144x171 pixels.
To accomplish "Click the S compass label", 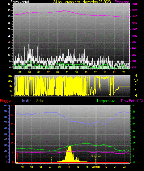I will (x=135, y=86).
